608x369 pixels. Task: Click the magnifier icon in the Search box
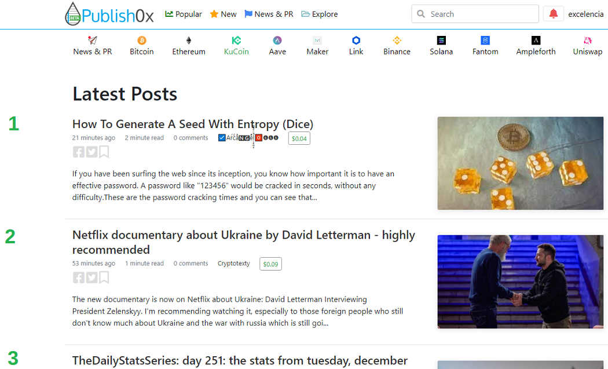click(421, 14)
